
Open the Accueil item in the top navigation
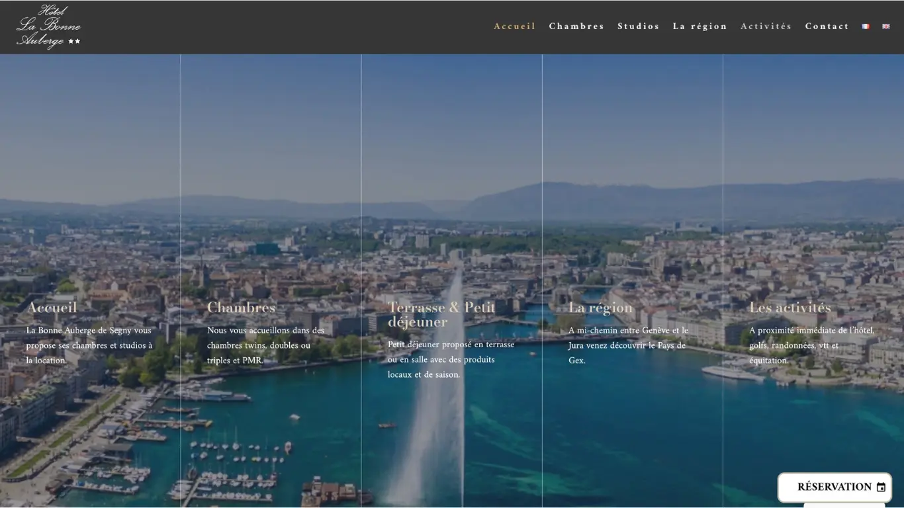click(514, 26)
